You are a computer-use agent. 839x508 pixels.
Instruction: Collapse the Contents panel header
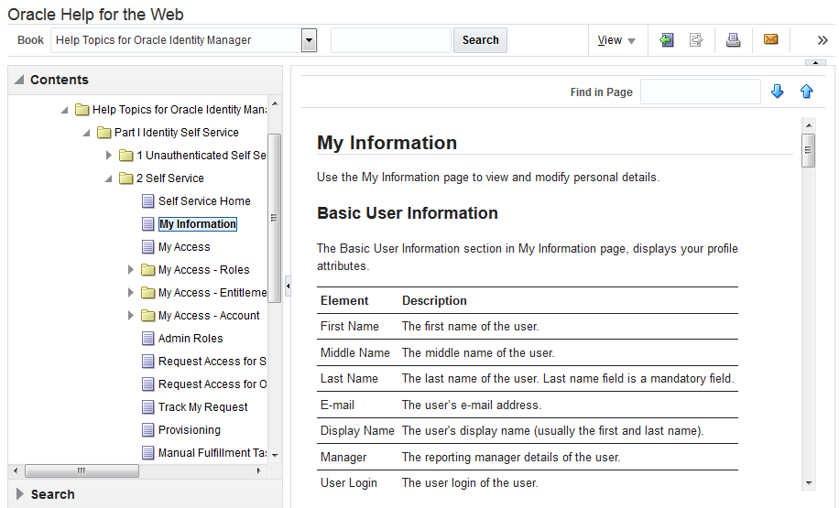coord(19,80)
